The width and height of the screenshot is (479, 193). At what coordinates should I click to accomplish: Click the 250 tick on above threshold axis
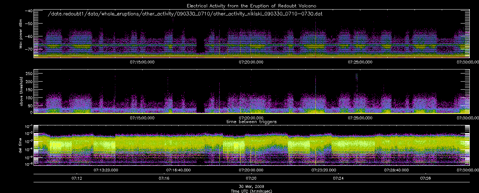(29, 73)
